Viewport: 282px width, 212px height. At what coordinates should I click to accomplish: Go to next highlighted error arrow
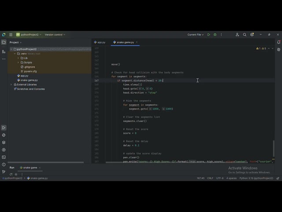(272, 49)
